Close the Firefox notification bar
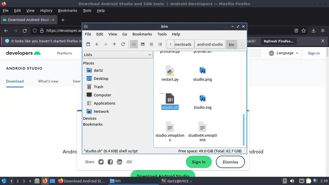The height and width of the screenshot is (185, 329). pos(323,41)
